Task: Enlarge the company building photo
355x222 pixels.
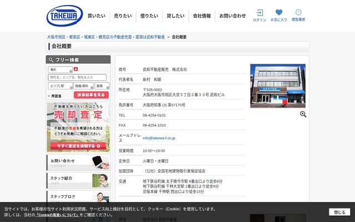Action: click(278, 86)
